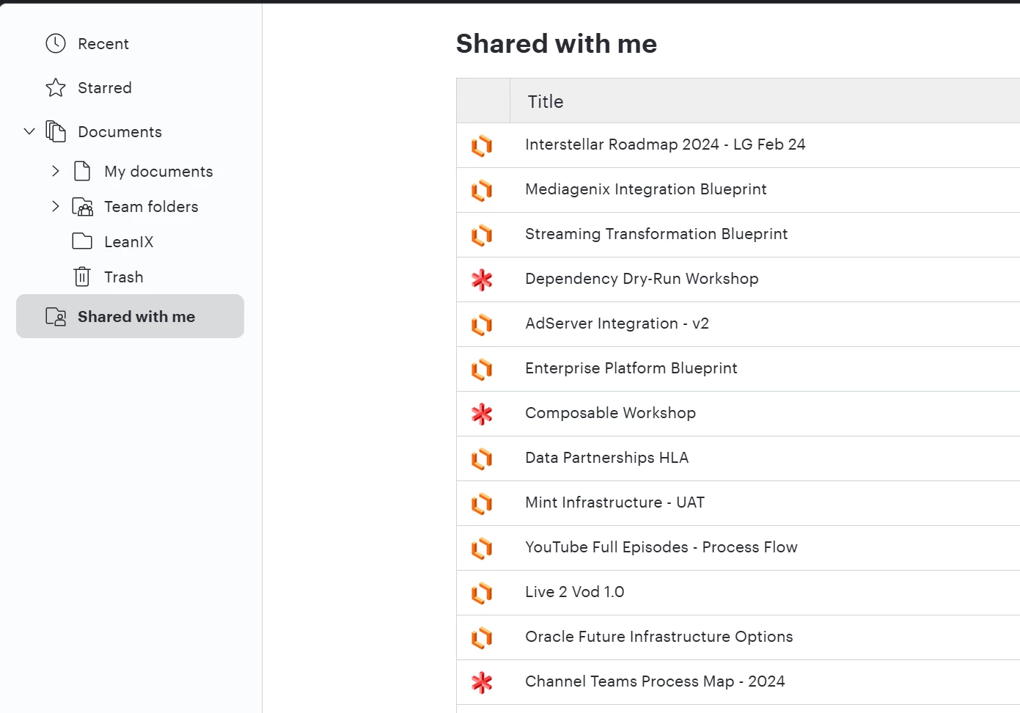1020x713 pixels.
Task: Click the LeanIX folder icon
Action: pyautogui.click(x=82, y=241)
